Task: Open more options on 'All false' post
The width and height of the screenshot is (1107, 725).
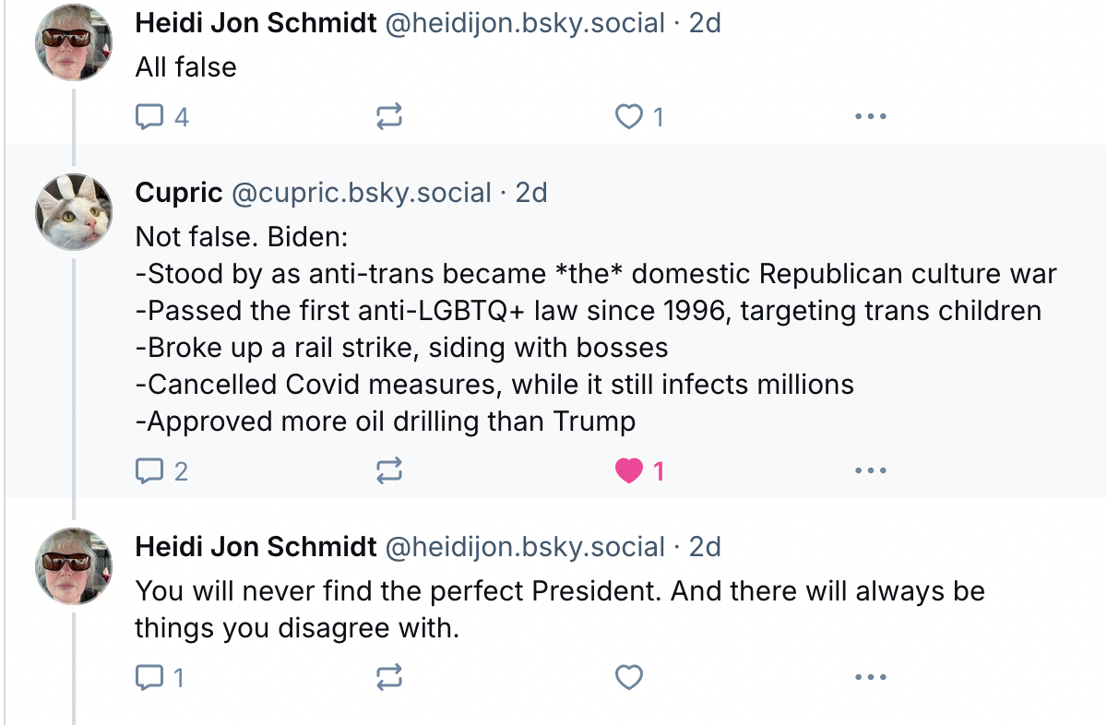Action: coord(870,117)
